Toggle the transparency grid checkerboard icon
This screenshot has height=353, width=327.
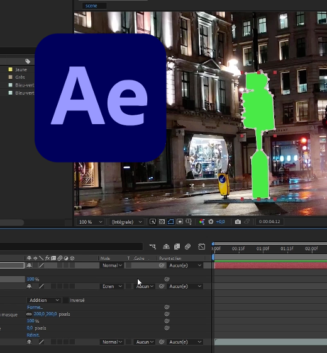click(162, 222)
